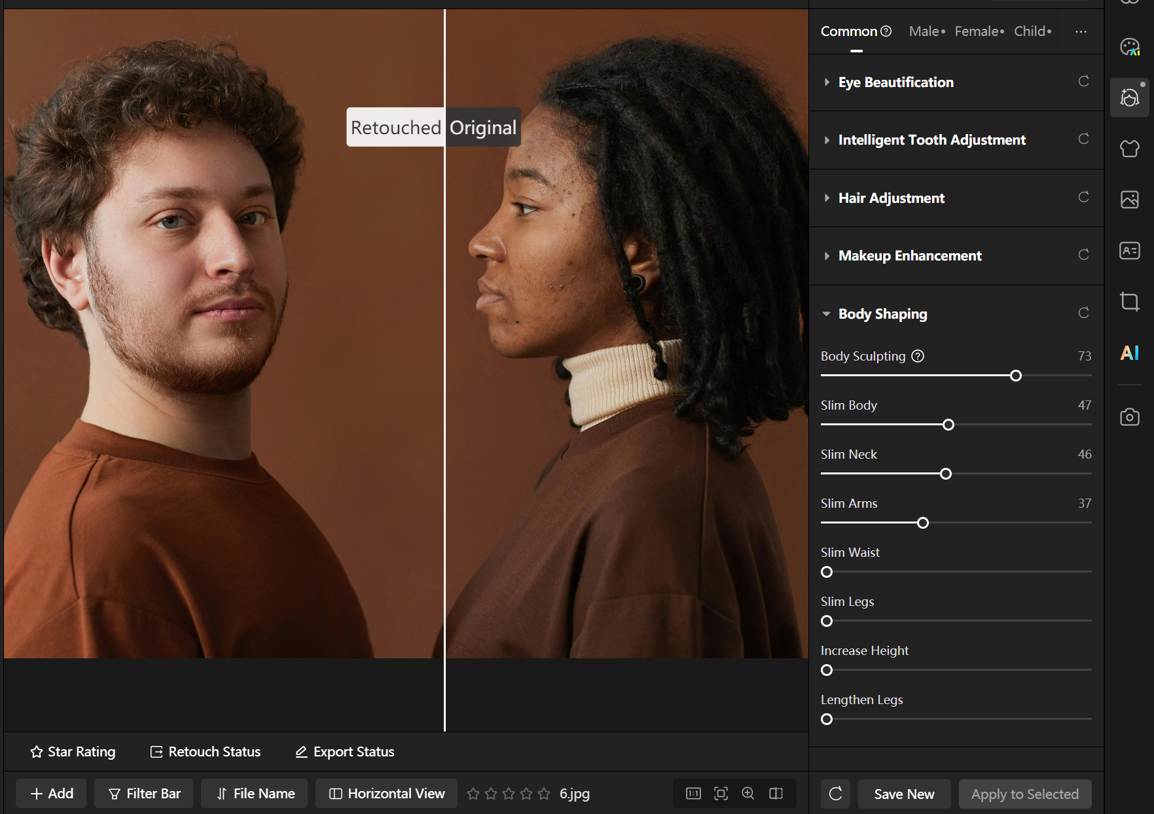Switch to the Female tab

(x=977, y=31)
